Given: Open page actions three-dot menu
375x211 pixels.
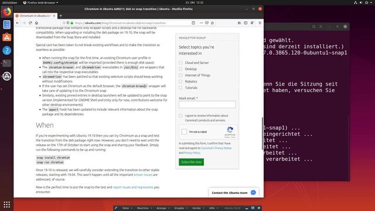Looking at the screenshot, I should coord(201,23).
